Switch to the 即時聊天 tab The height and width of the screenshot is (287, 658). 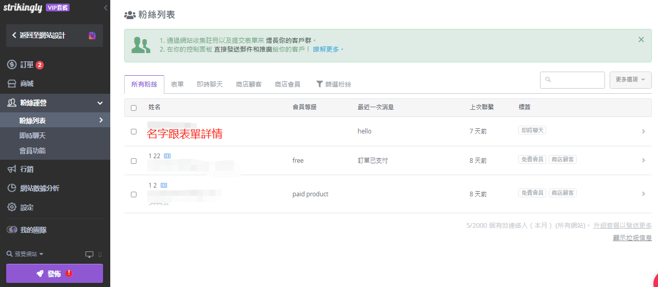tap(210, 84)
